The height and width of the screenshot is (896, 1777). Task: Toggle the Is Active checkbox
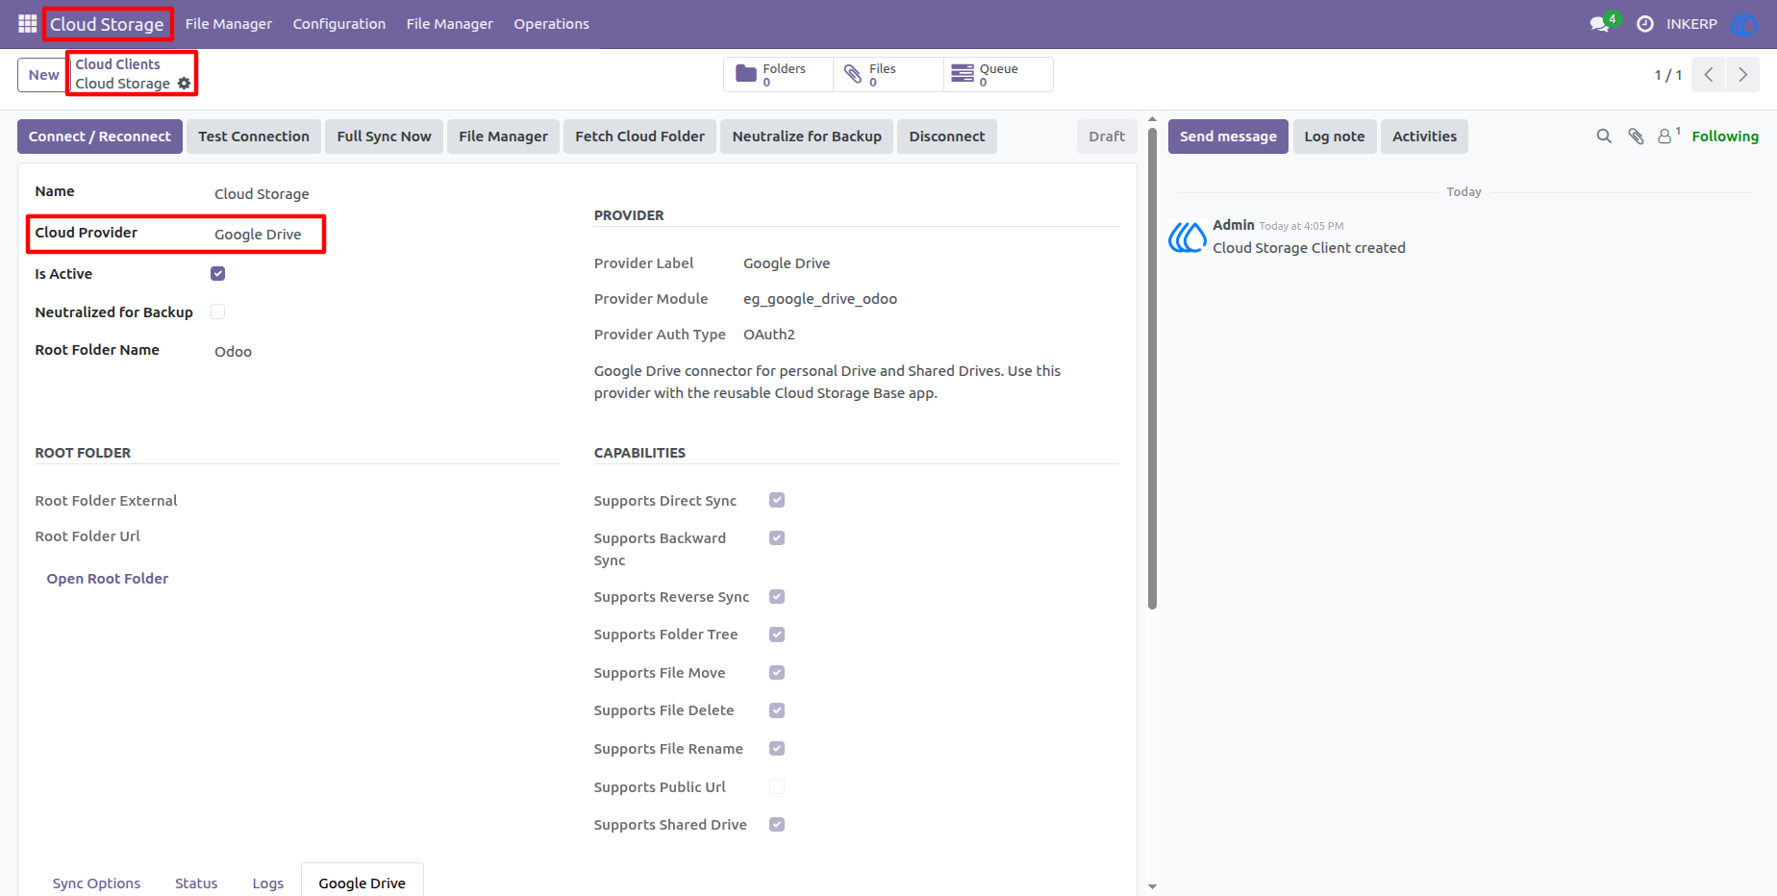point(218,274)
